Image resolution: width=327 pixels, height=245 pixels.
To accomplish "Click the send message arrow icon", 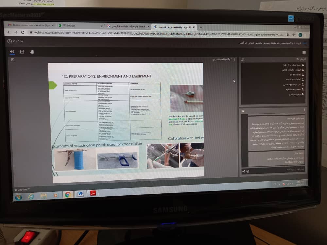I will click(x=243, y=171).
